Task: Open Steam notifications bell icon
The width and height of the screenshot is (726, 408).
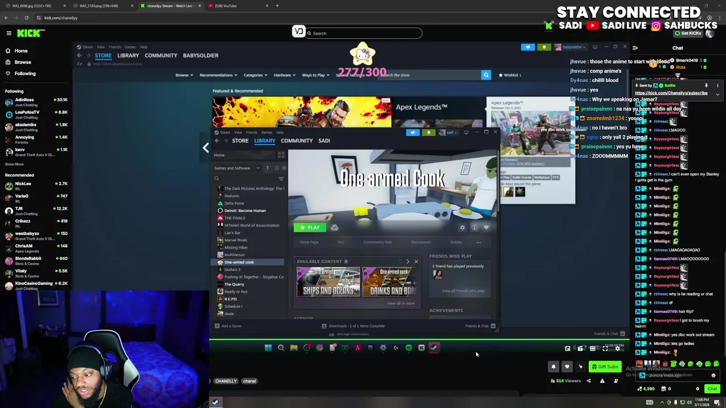Action: 428,133
